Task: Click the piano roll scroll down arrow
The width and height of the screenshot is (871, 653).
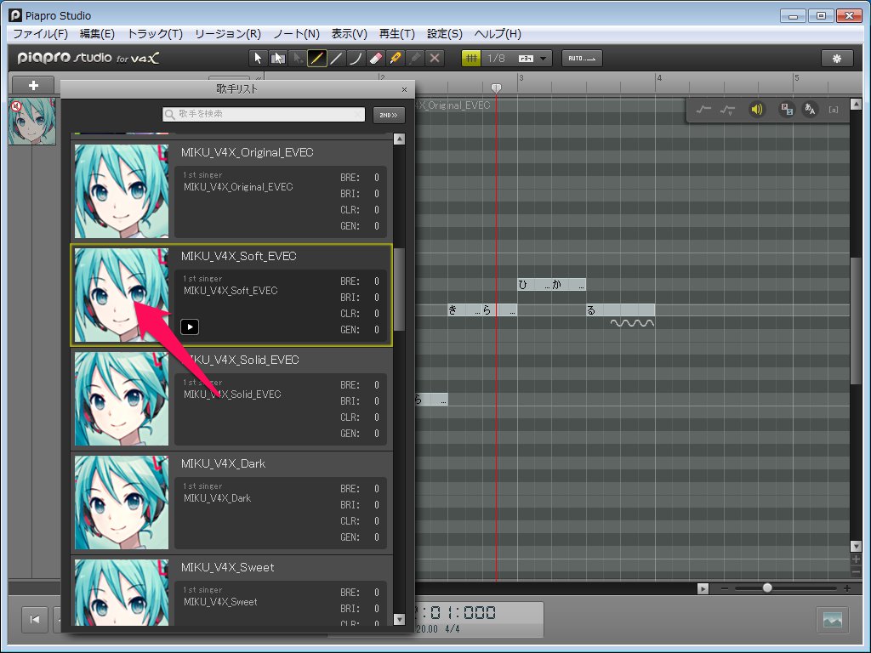Action: [856, 547]
